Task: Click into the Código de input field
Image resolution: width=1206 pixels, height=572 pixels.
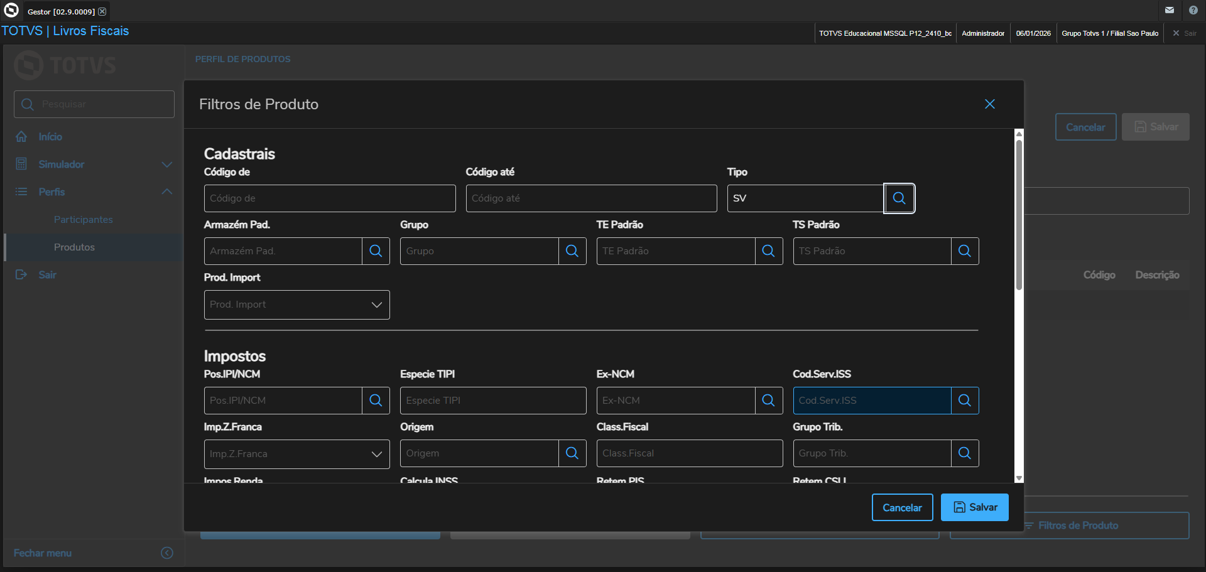Action: 329,198
